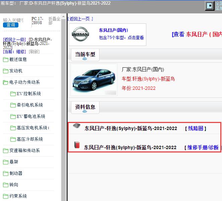222x201 pixels.
Task: Click the 返回上一级 link in sidebar
Action: [x=14, y=40]
